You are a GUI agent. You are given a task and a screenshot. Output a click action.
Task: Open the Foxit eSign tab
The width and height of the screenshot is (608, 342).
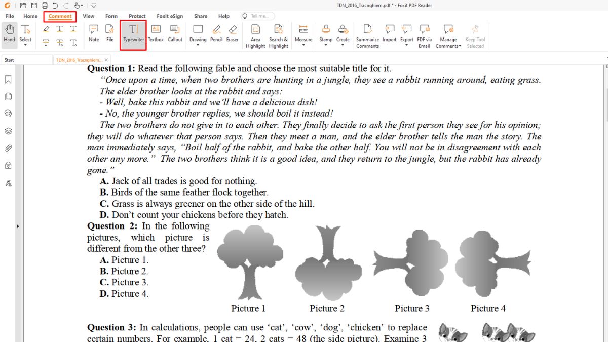coord(170,16)
